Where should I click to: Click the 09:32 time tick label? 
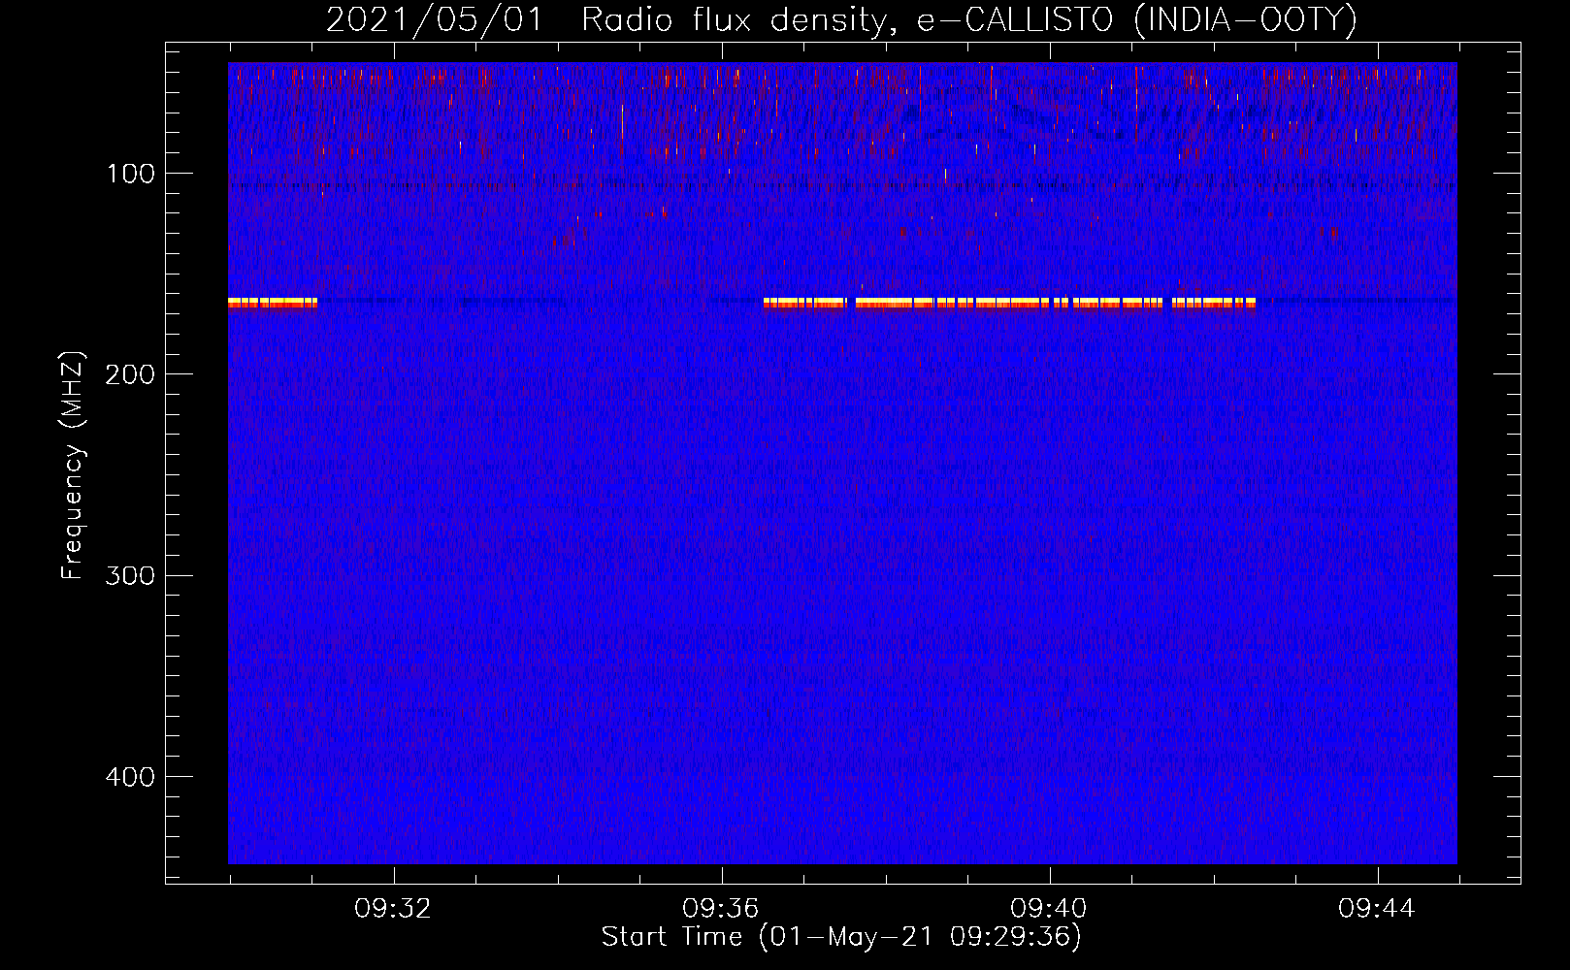[393, 909]
